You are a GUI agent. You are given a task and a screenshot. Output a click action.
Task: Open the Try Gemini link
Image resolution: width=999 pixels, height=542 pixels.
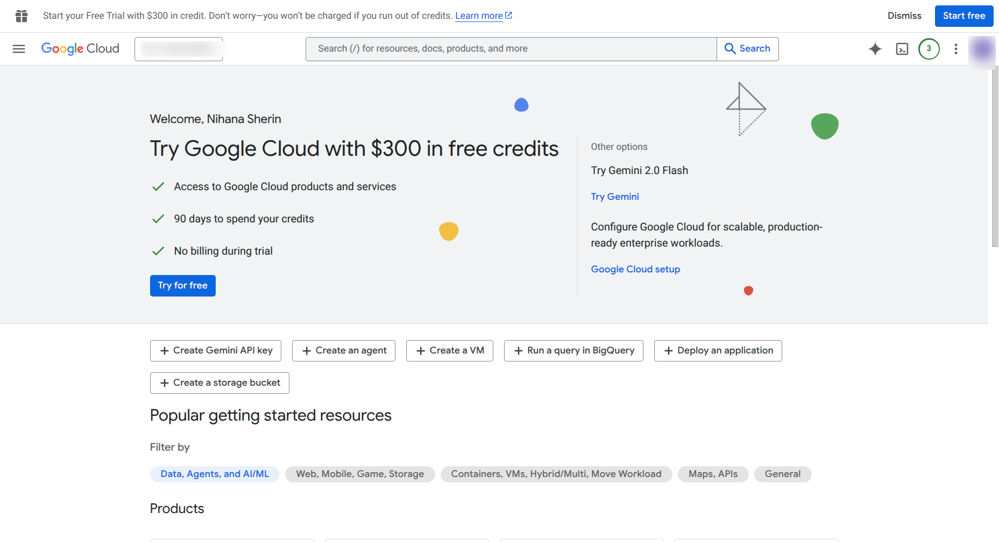[615, 197]
